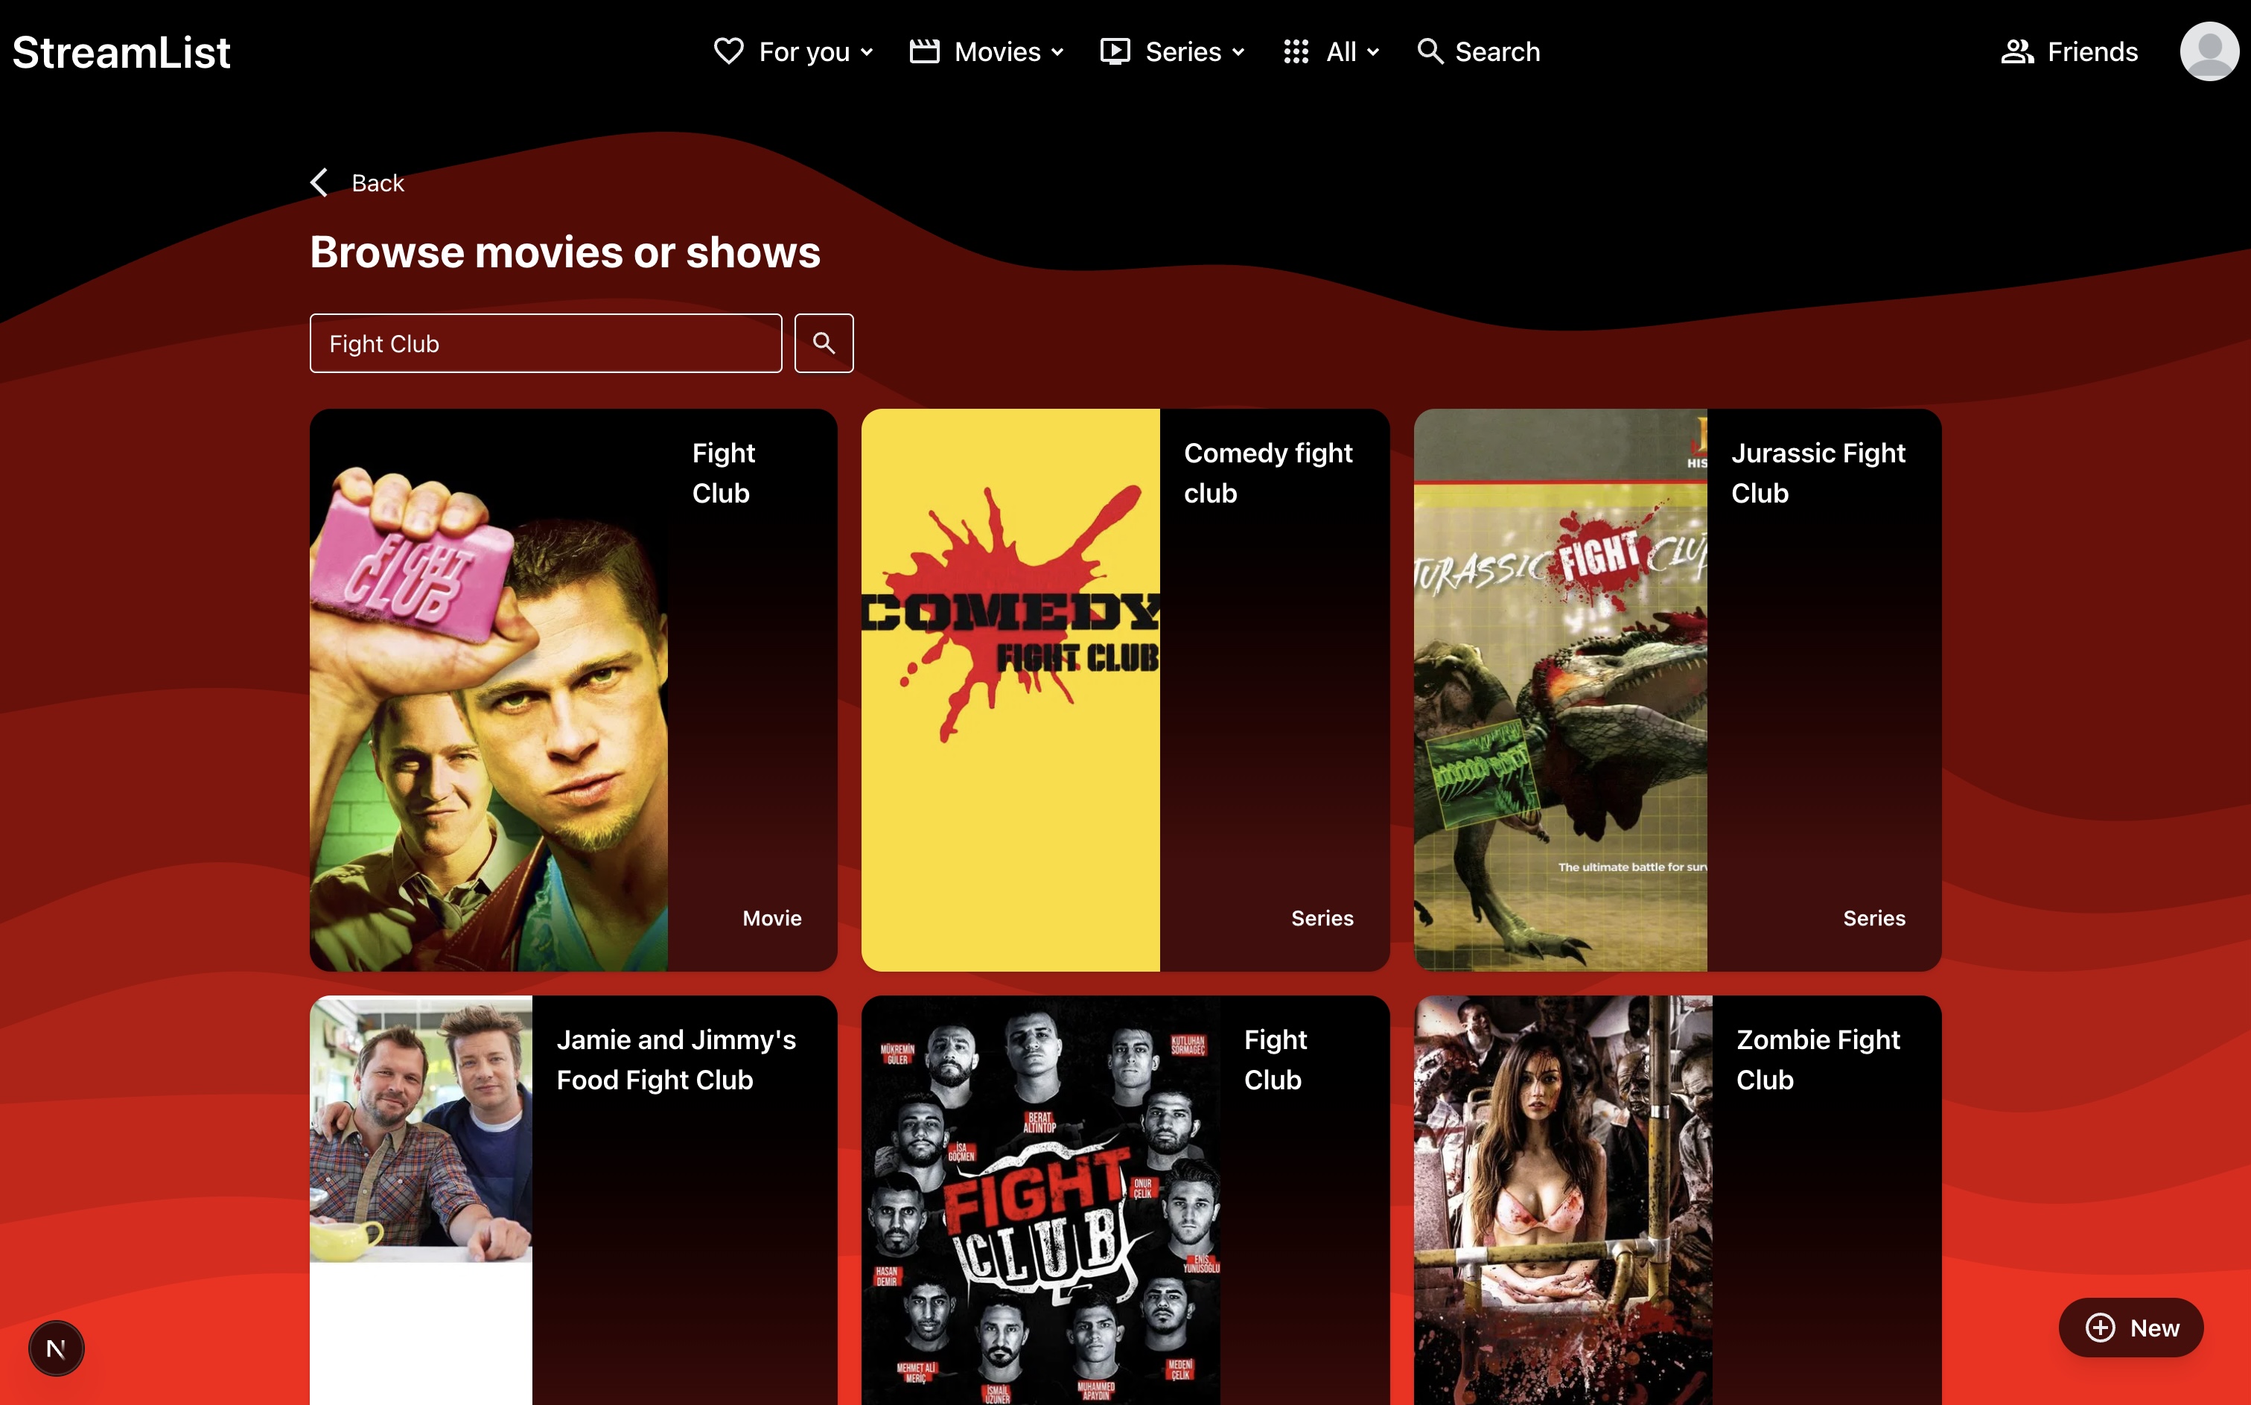Click the grid icon next to All
Viewport: 2251px width, 1405px height.
click(1296, 51)
